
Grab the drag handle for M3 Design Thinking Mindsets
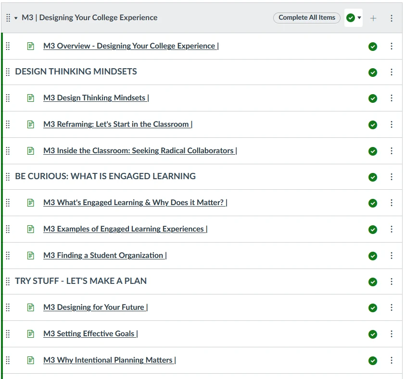tap(8, 98)
